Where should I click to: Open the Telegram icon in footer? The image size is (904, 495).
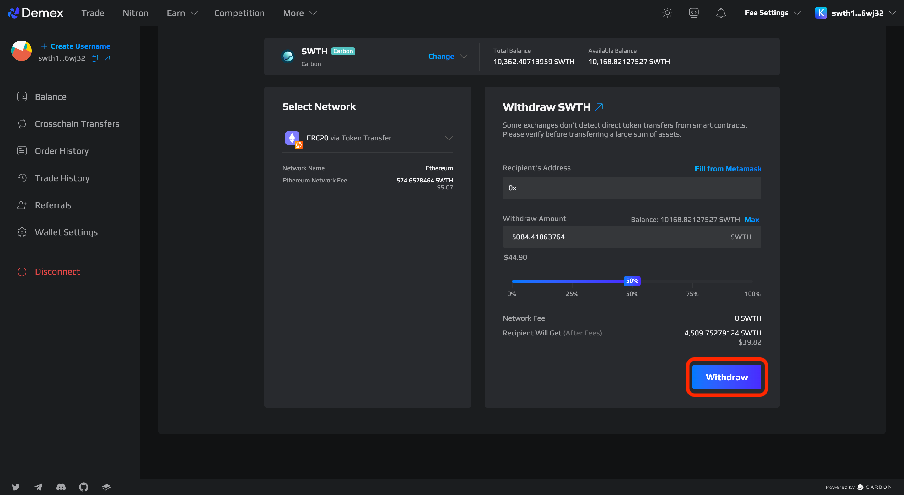38,487
